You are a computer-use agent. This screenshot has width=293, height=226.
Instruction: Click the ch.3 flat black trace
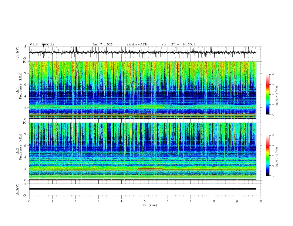[x=143, y=189]
